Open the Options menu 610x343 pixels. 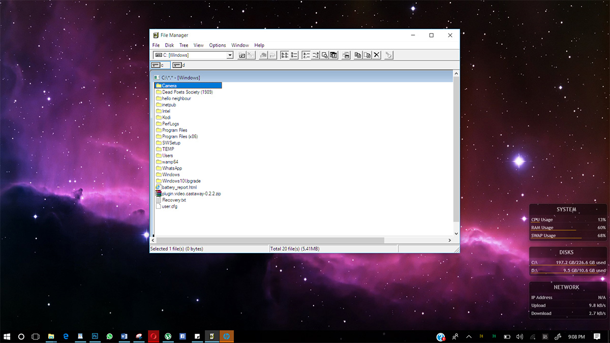[217, 45]
